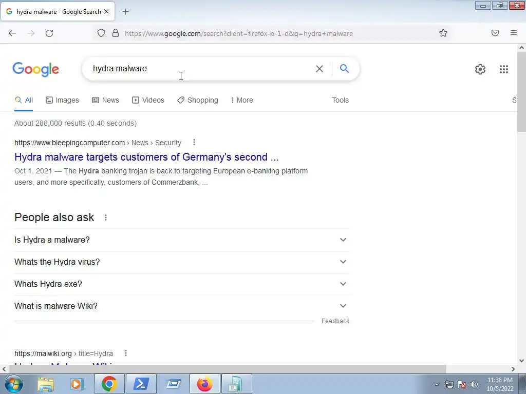Reload the page with the refresh icon
526x394 pixels.
pyautogui.click(x=49, y=33)
